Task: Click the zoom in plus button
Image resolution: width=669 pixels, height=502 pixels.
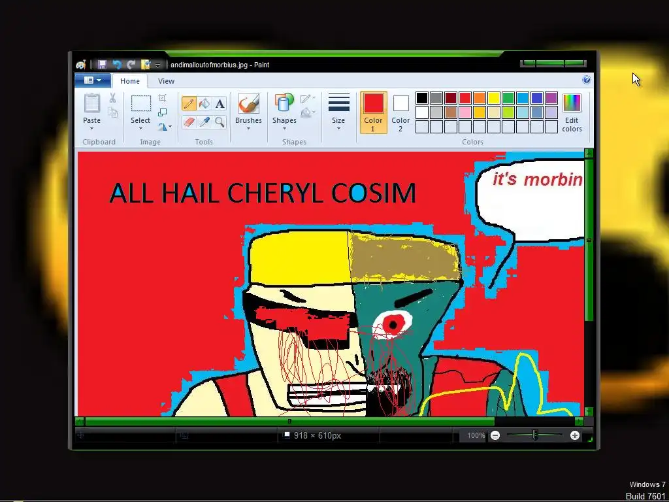Action: (575, 435)
